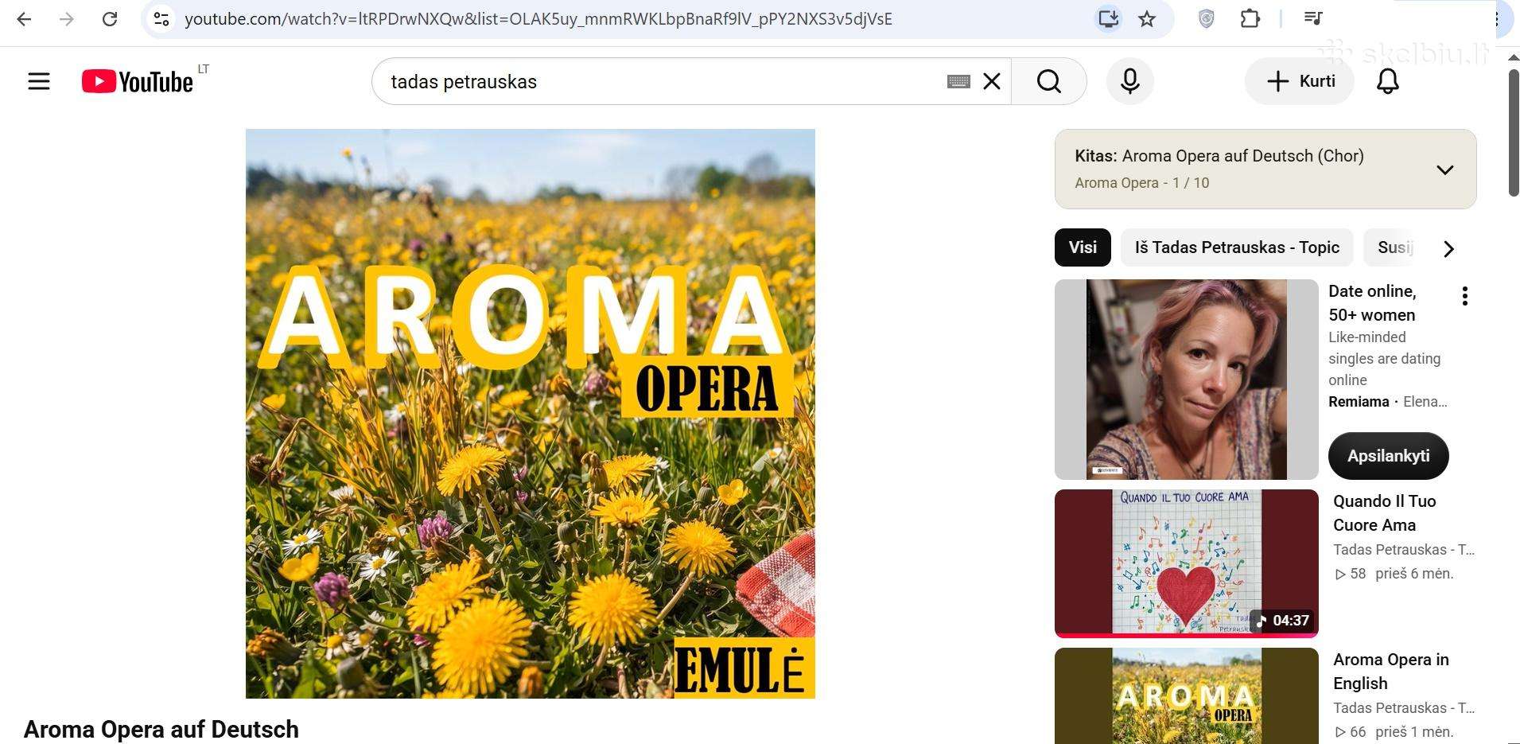
Task: Click the Aroma Opera - 1 / 10 text
Action: tap(1141, 183)
